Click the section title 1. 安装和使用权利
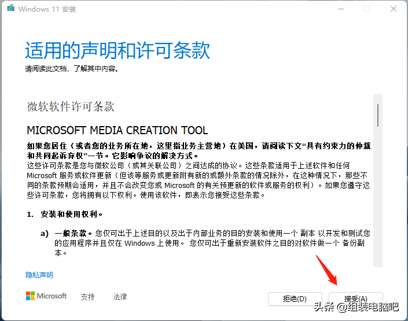 click(x=65, y=215)
